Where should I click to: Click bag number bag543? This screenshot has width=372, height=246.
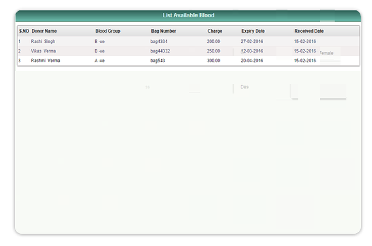157,61
